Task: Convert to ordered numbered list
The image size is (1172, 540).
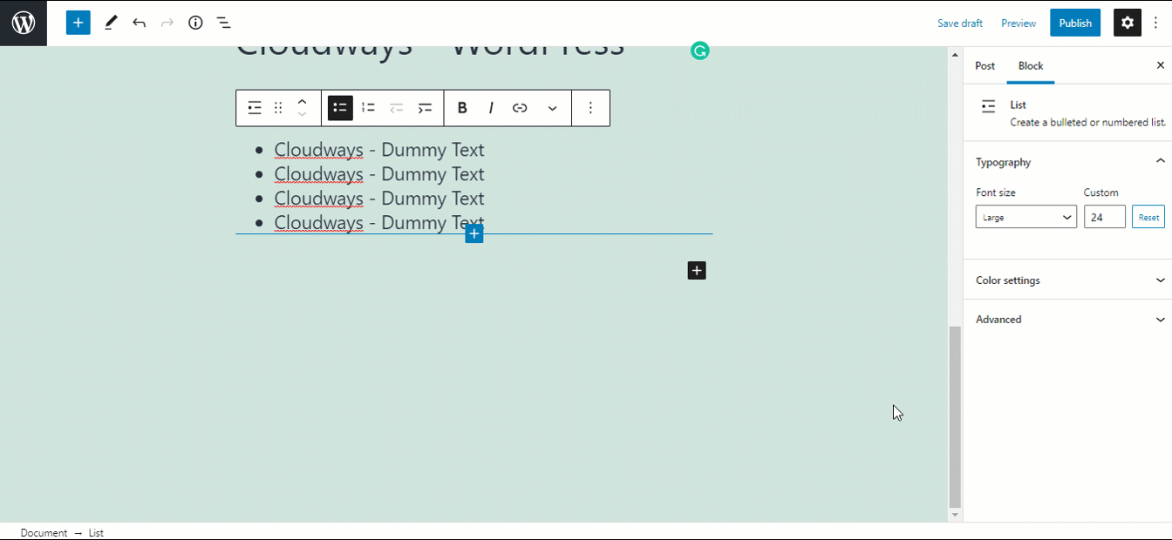Action: click(369, 108)
